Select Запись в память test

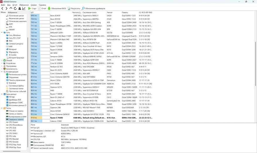pos(16,114)
